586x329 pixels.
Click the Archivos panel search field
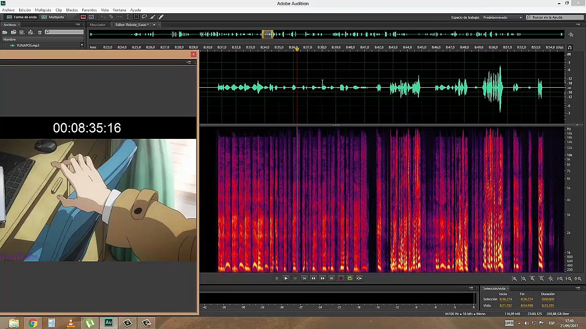tap(64, 32)
